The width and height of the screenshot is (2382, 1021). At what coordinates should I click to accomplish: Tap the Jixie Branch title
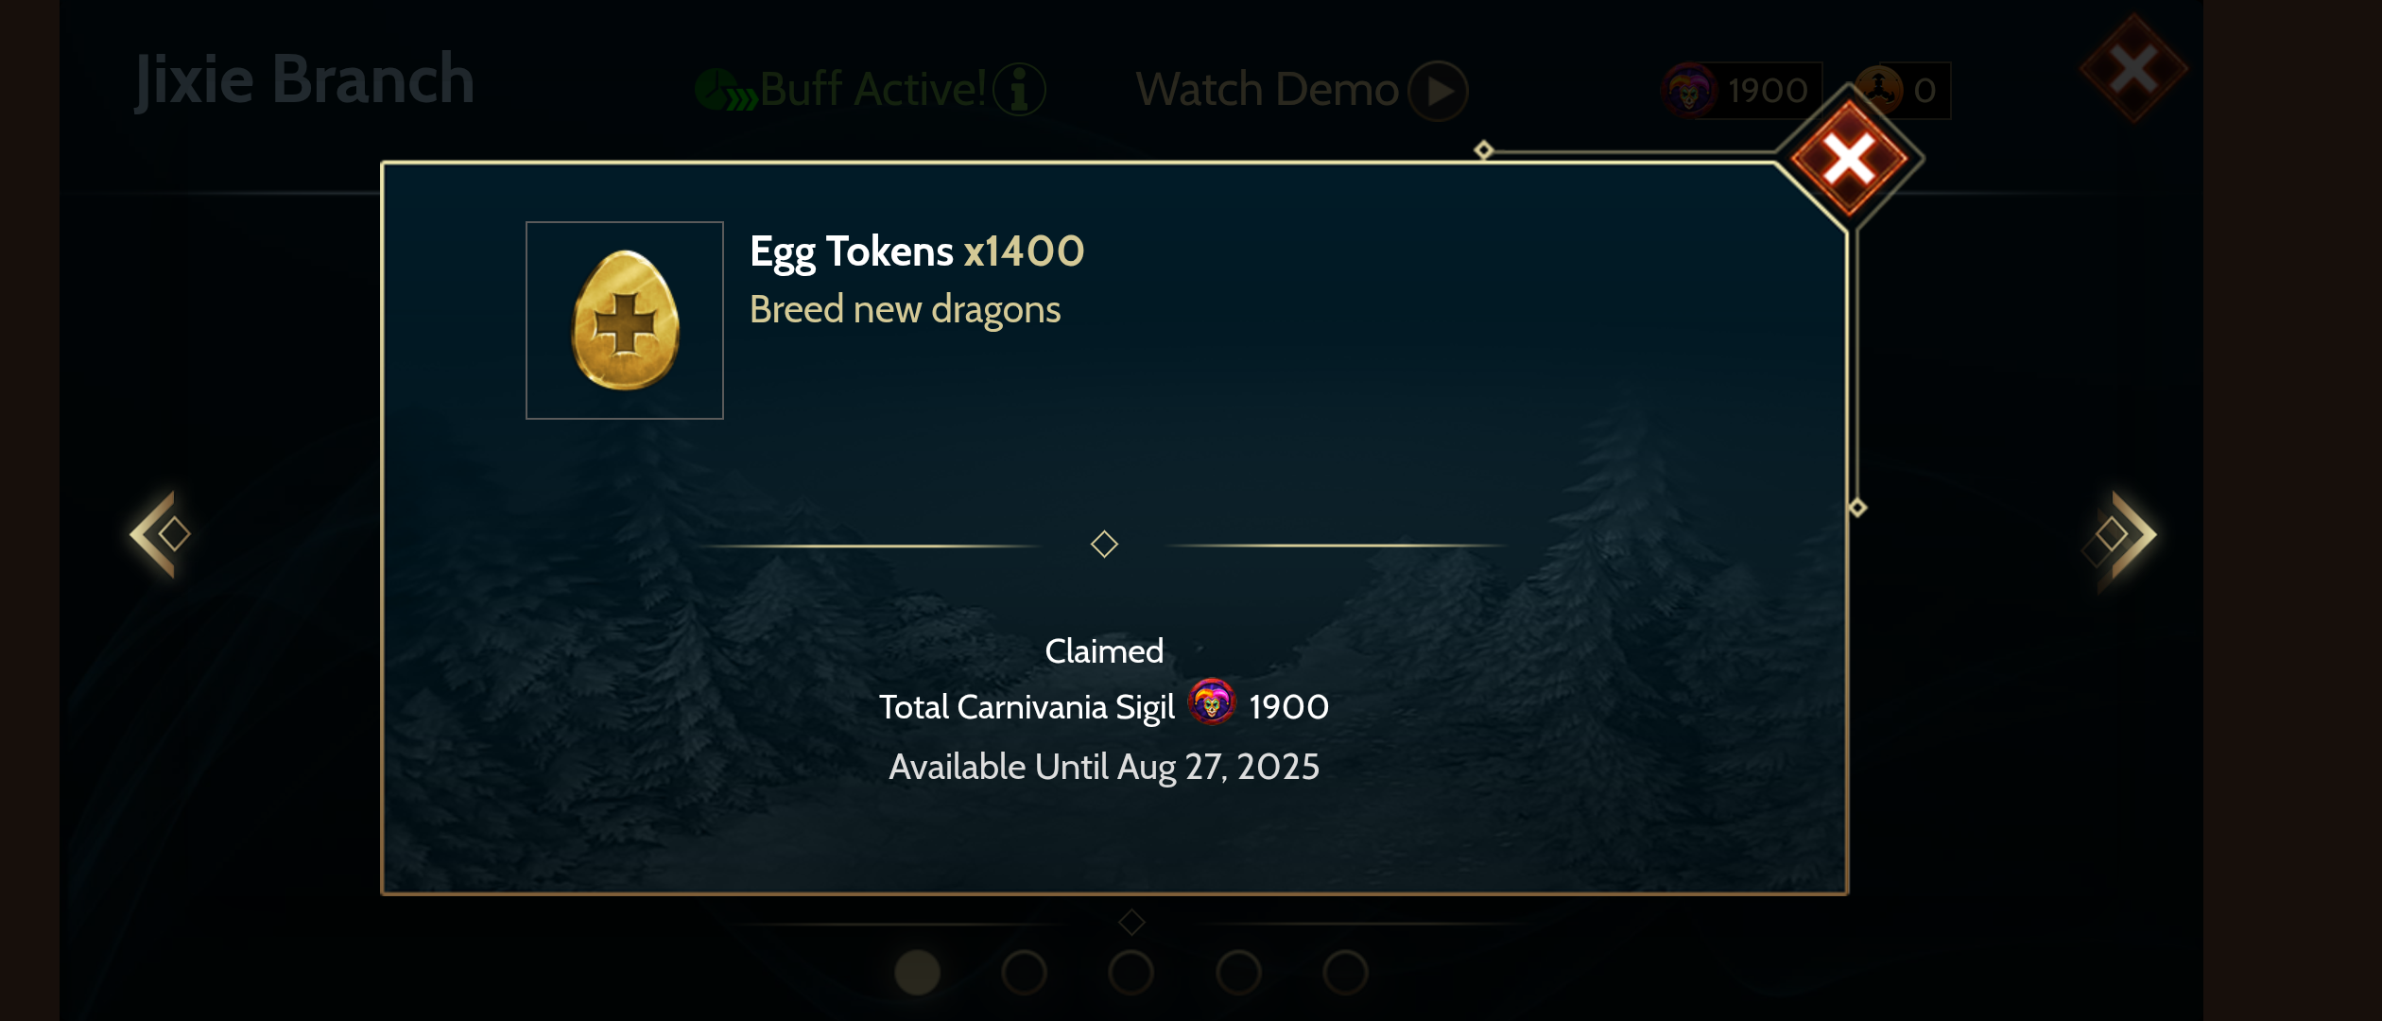(x=304, y=80)
